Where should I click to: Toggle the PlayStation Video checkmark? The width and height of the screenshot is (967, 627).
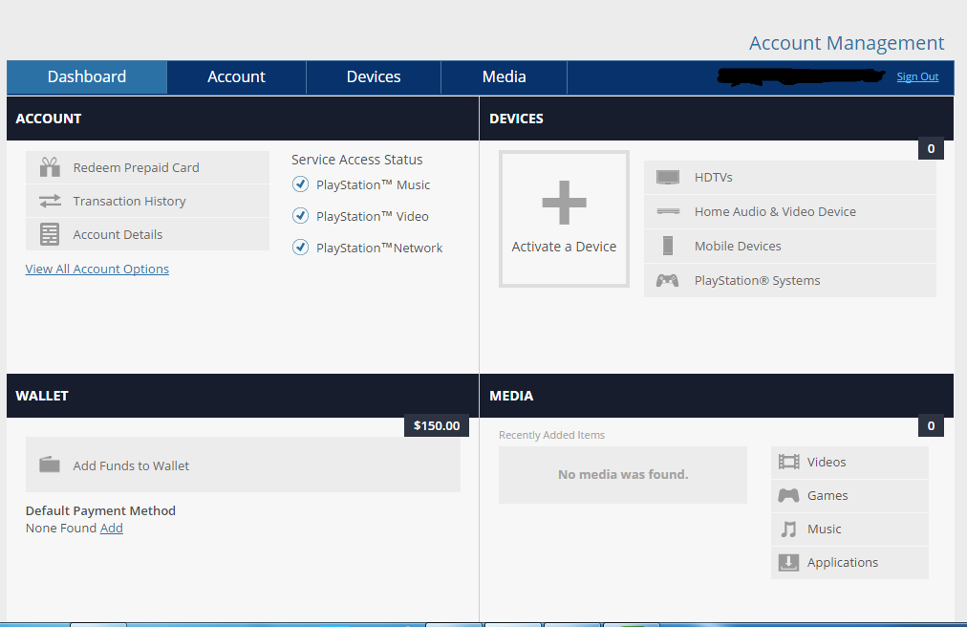(x=300, y=215)
